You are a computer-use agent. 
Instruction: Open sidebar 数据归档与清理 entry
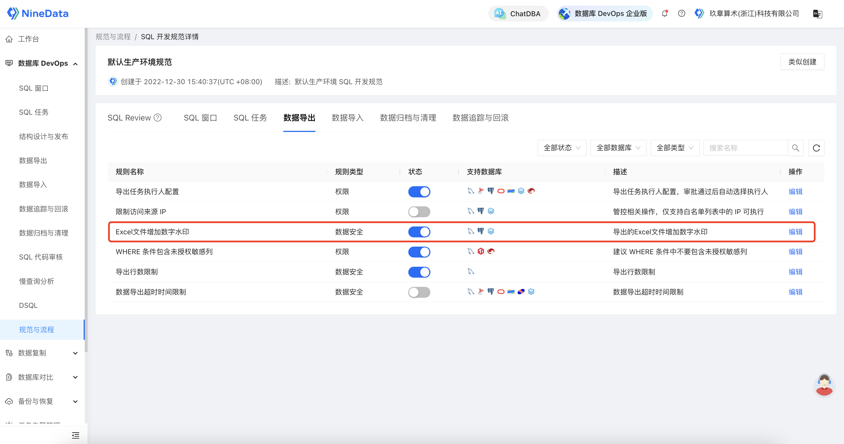44,233
